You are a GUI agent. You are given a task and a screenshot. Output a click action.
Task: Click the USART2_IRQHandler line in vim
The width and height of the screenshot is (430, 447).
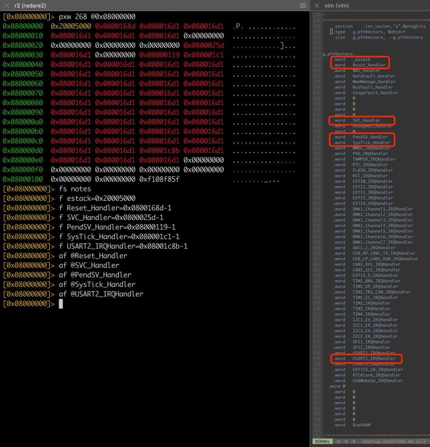374,359
